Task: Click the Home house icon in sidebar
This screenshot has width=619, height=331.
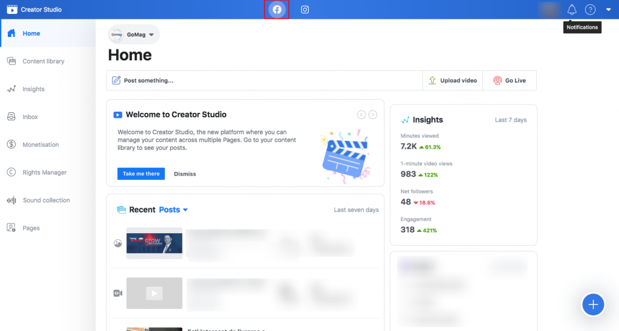Action: pos(11,33)
